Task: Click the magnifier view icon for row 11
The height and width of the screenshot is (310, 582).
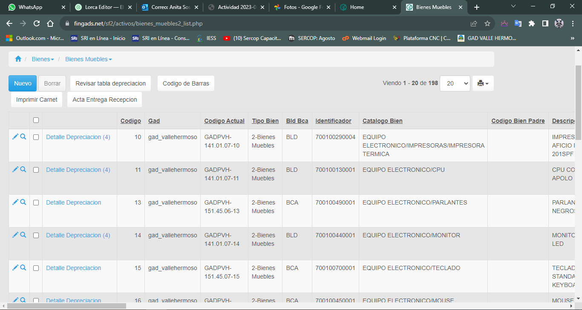Action: point(23,169)
